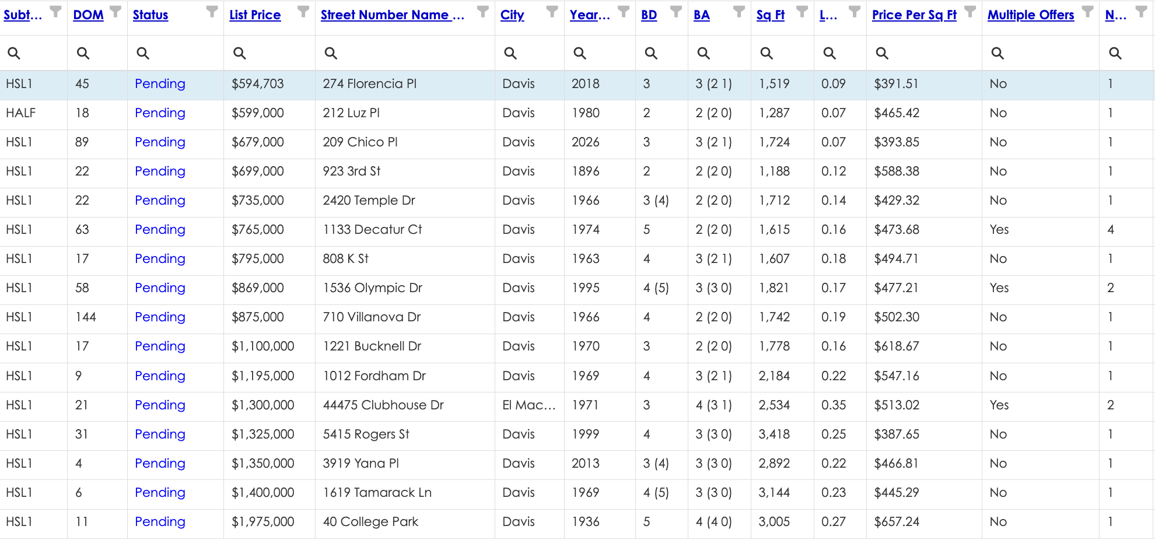Open the filter icon for Multiple Offers column
This screenshot has width=1155, height=540.
pos(1087,11)
